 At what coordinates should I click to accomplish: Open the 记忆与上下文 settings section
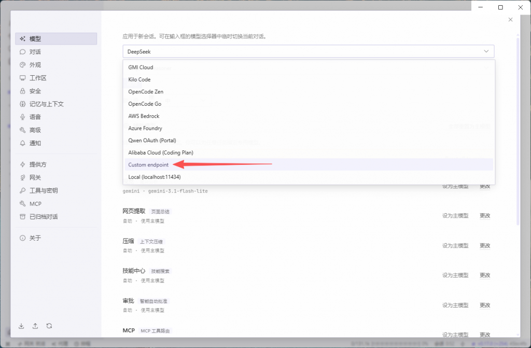[56, 104]
